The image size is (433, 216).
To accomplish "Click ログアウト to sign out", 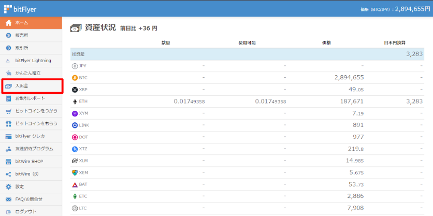I will 31,212.
